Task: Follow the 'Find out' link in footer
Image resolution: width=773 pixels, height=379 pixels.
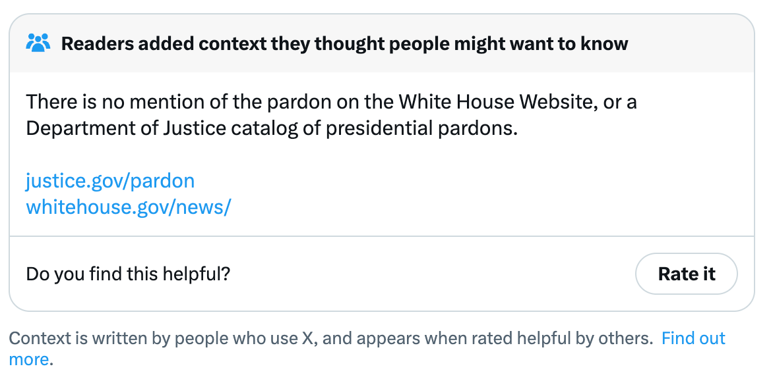Action: coord(693,338)
